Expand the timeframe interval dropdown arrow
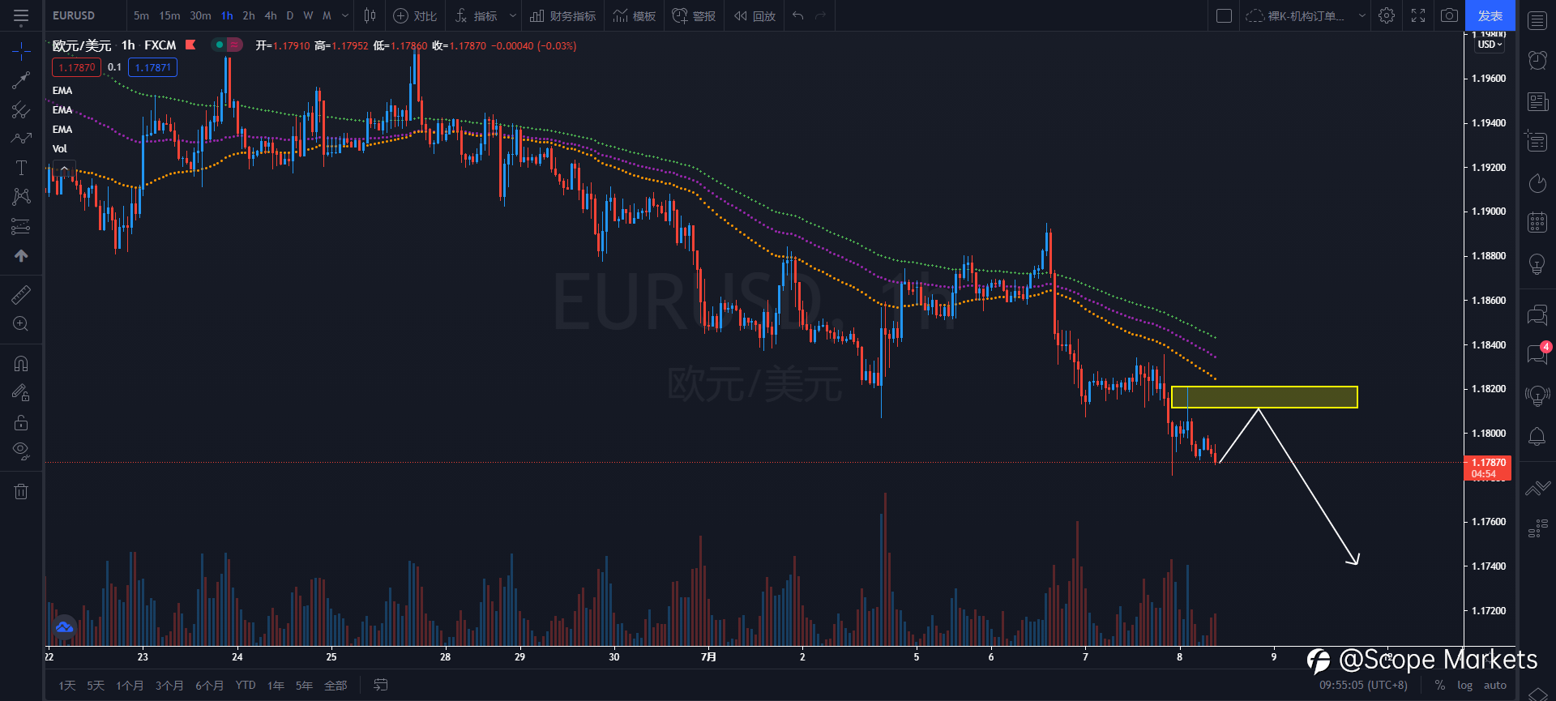1556x701 pixels. pyautogui.click(x=345, y=15)
